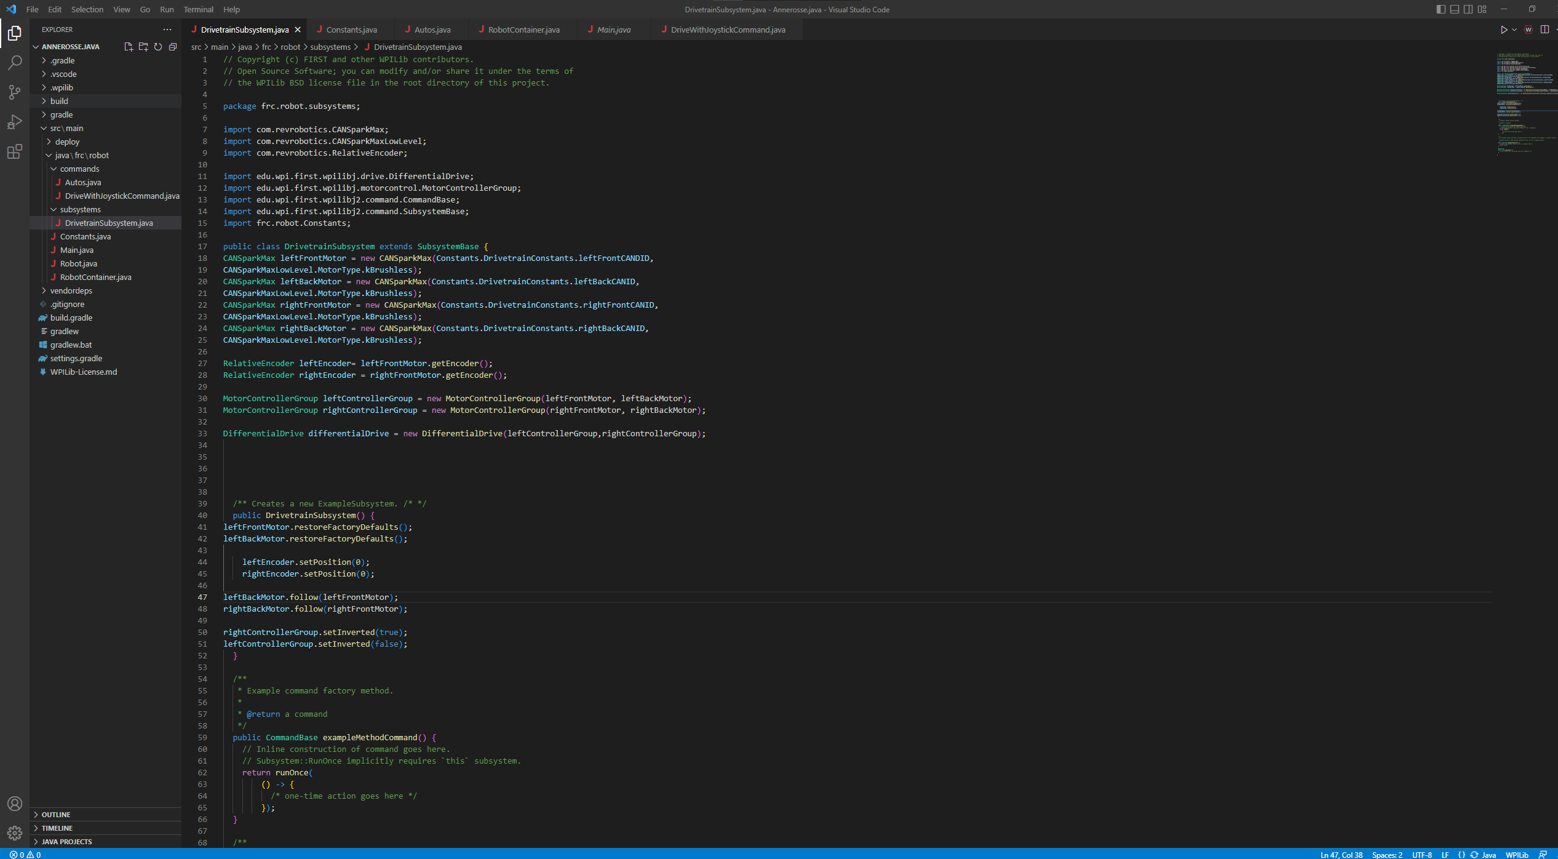
Task: Toggle the Primary Side Bar layout button
Action: 1441,9
